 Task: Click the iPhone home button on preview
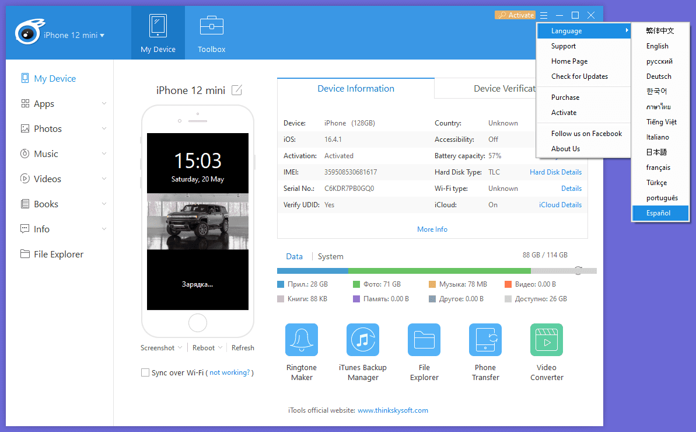198,323
